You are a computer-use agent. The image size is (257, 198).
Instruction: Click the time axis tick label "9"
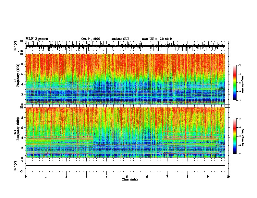click(x=208, y=177)
